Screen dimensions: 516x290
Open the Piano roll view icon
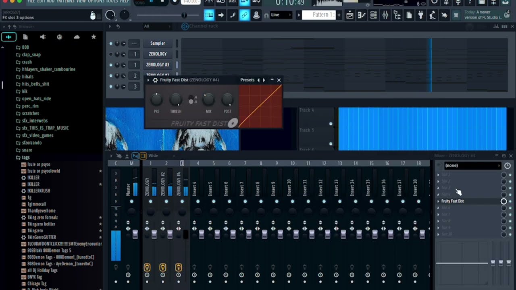(x=362, y=15)
